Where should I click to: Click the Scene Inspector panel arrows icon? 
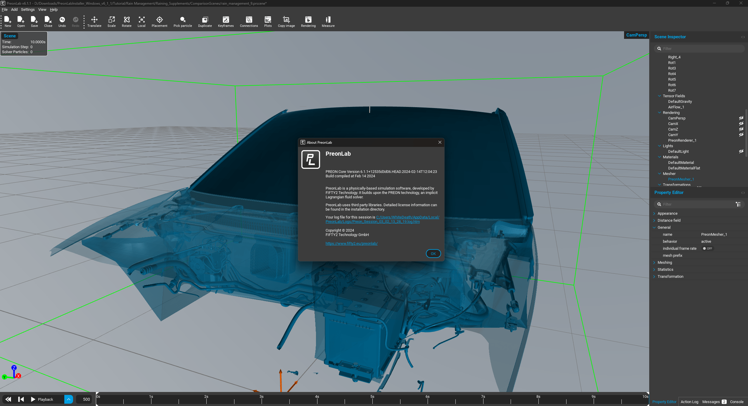pyautogui.click(x=743, y=37)
